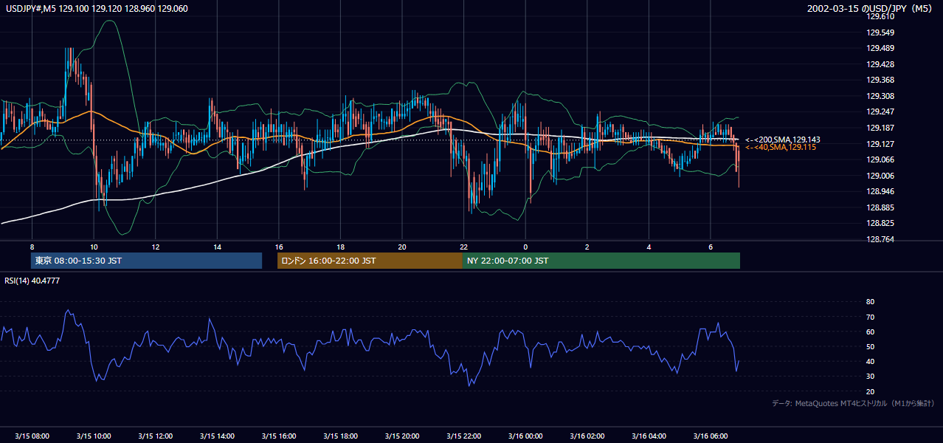Click the RSI scale value 40

pos(870,362)
